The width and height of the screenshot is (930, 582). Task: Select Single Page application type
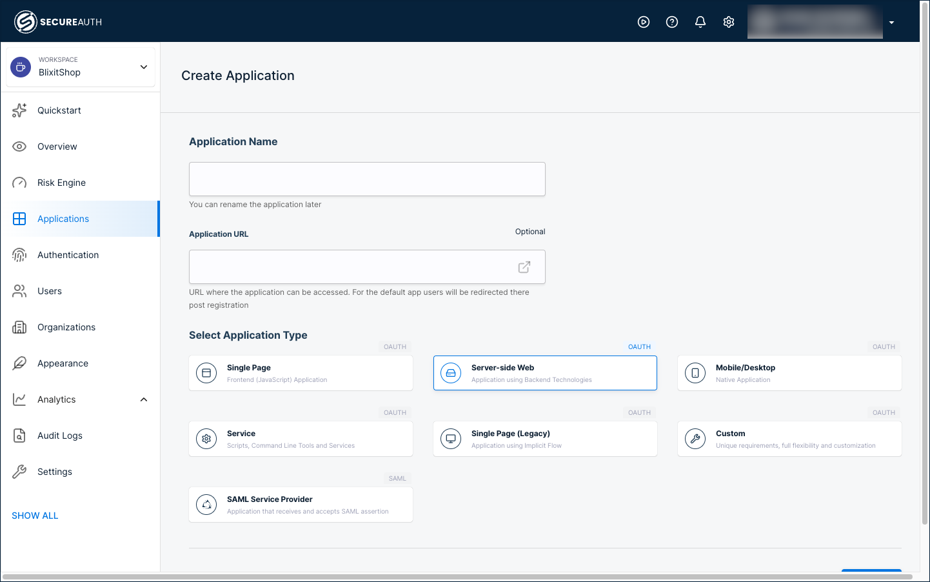pyautogui.click(x=301, y=373)
